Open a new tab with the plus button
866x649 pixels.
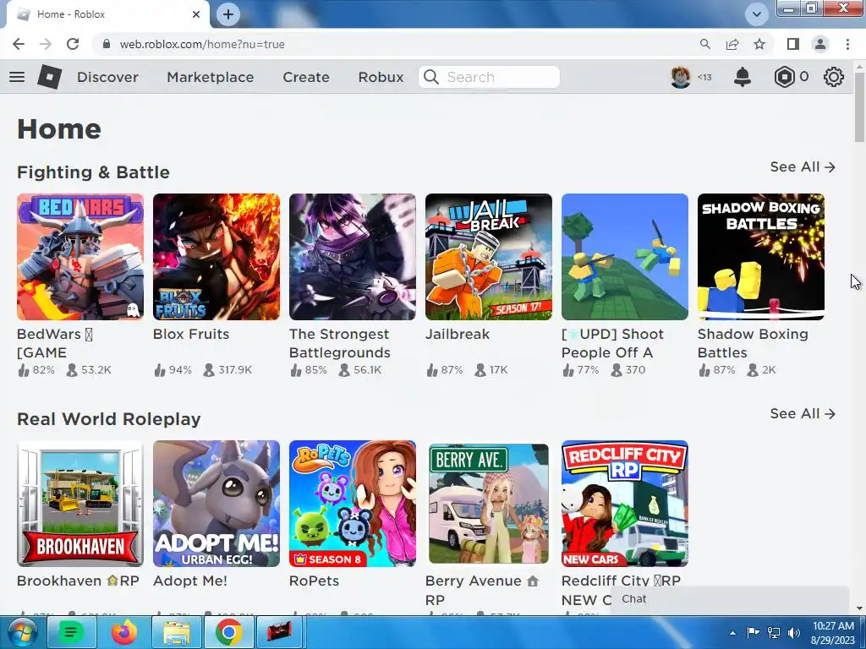pyautogui.click(x=228, y=14)
